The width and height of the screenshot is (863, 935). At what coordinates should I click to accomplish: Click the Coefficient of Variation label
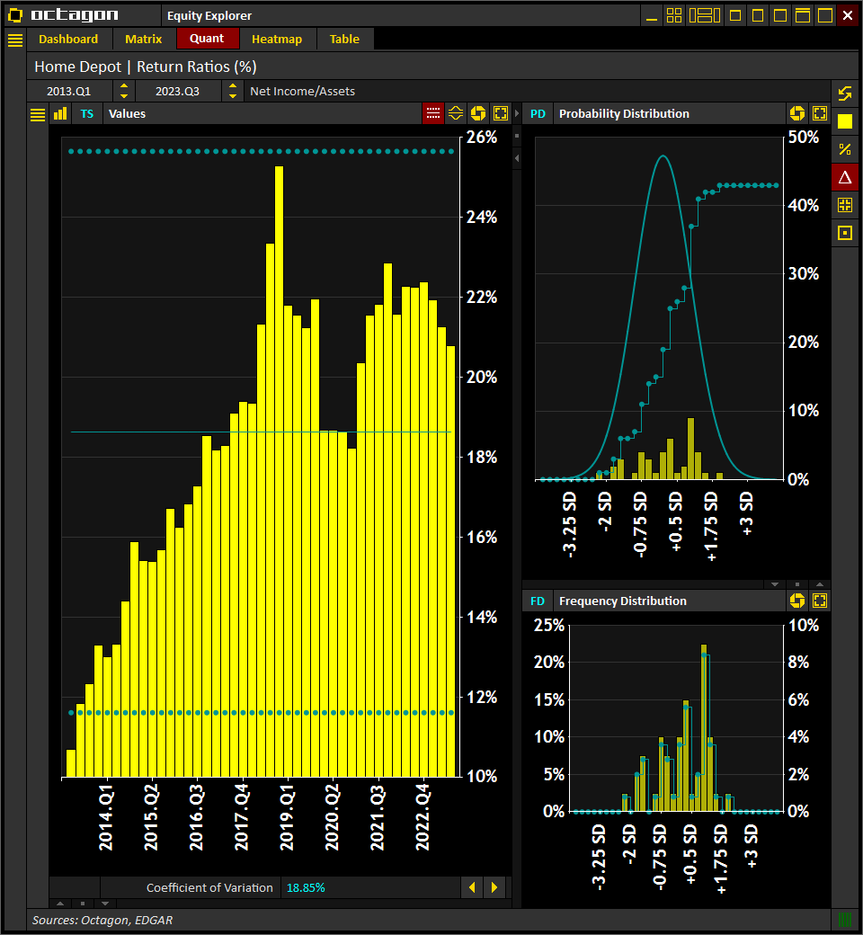click(x=210, y=888)
